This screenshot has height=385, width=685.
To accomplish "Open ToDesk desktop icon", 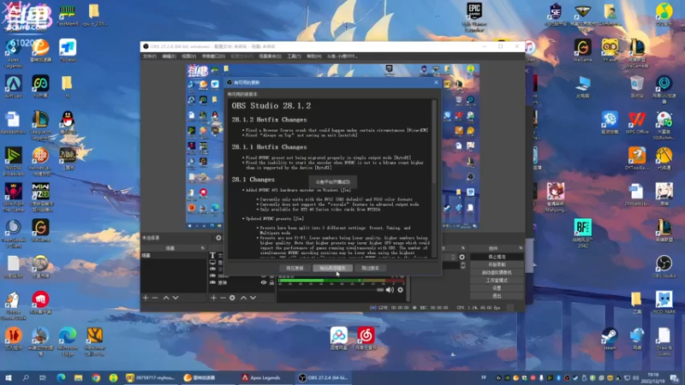I will (68, 50).
